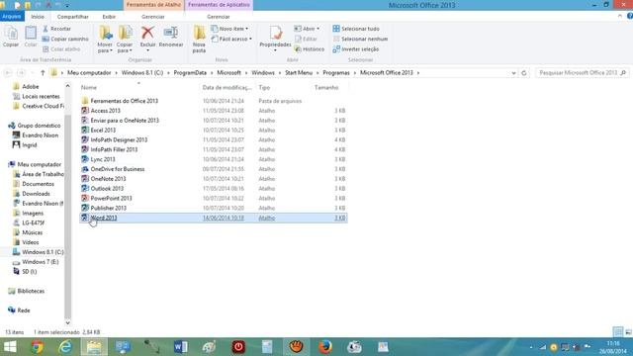Select Bibliotecas in navigation pane
This screenshot has height=356, width=633.
click(31, 291)
